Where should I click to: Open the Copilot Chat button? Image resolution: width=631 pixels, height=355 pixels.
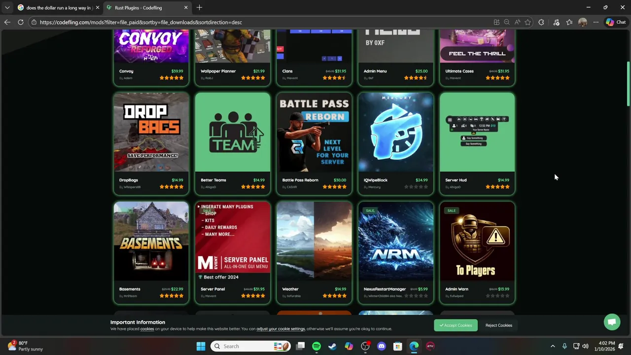[616, 22]
